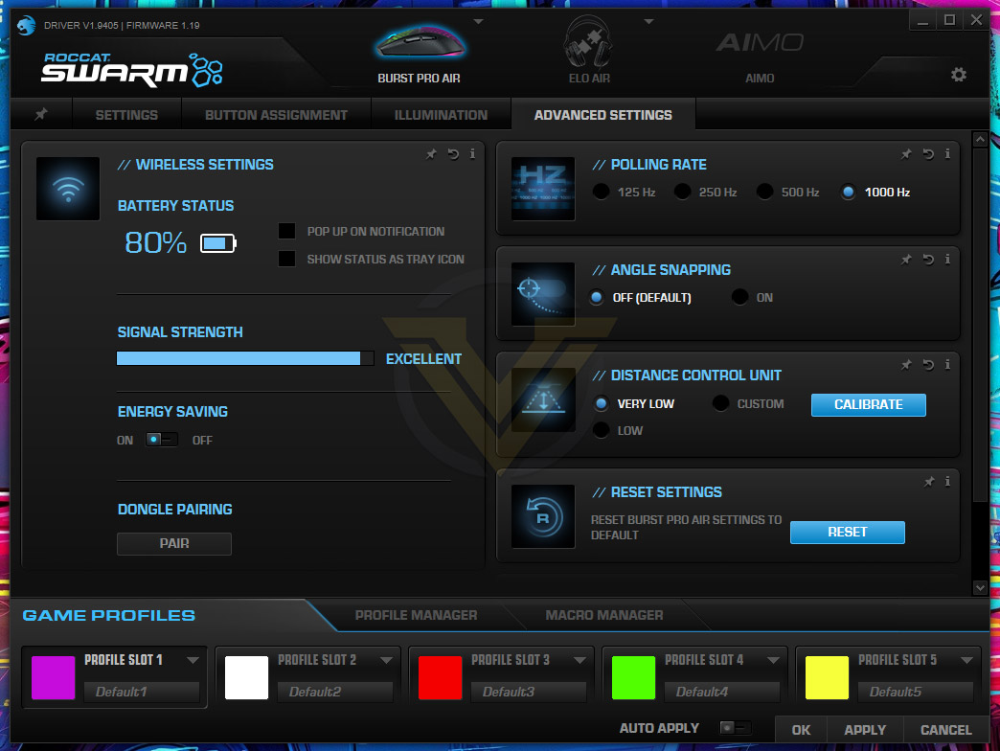Viewport: 1000px width, 751px height.
Task: Set polling rate to 250 Hz
Action: [x=682, y=192]
